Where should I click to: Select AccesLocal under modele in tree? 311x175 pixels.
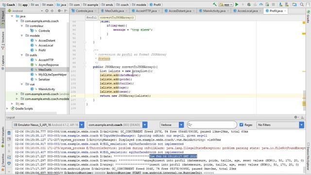(x=46, y=45)
